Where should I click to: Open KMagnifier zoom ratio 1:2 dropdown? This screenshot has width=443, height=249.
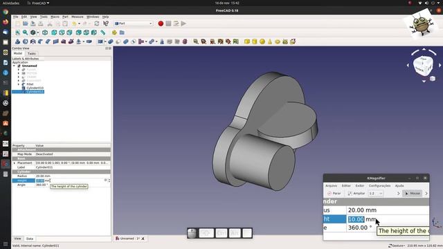pos(376,194)
